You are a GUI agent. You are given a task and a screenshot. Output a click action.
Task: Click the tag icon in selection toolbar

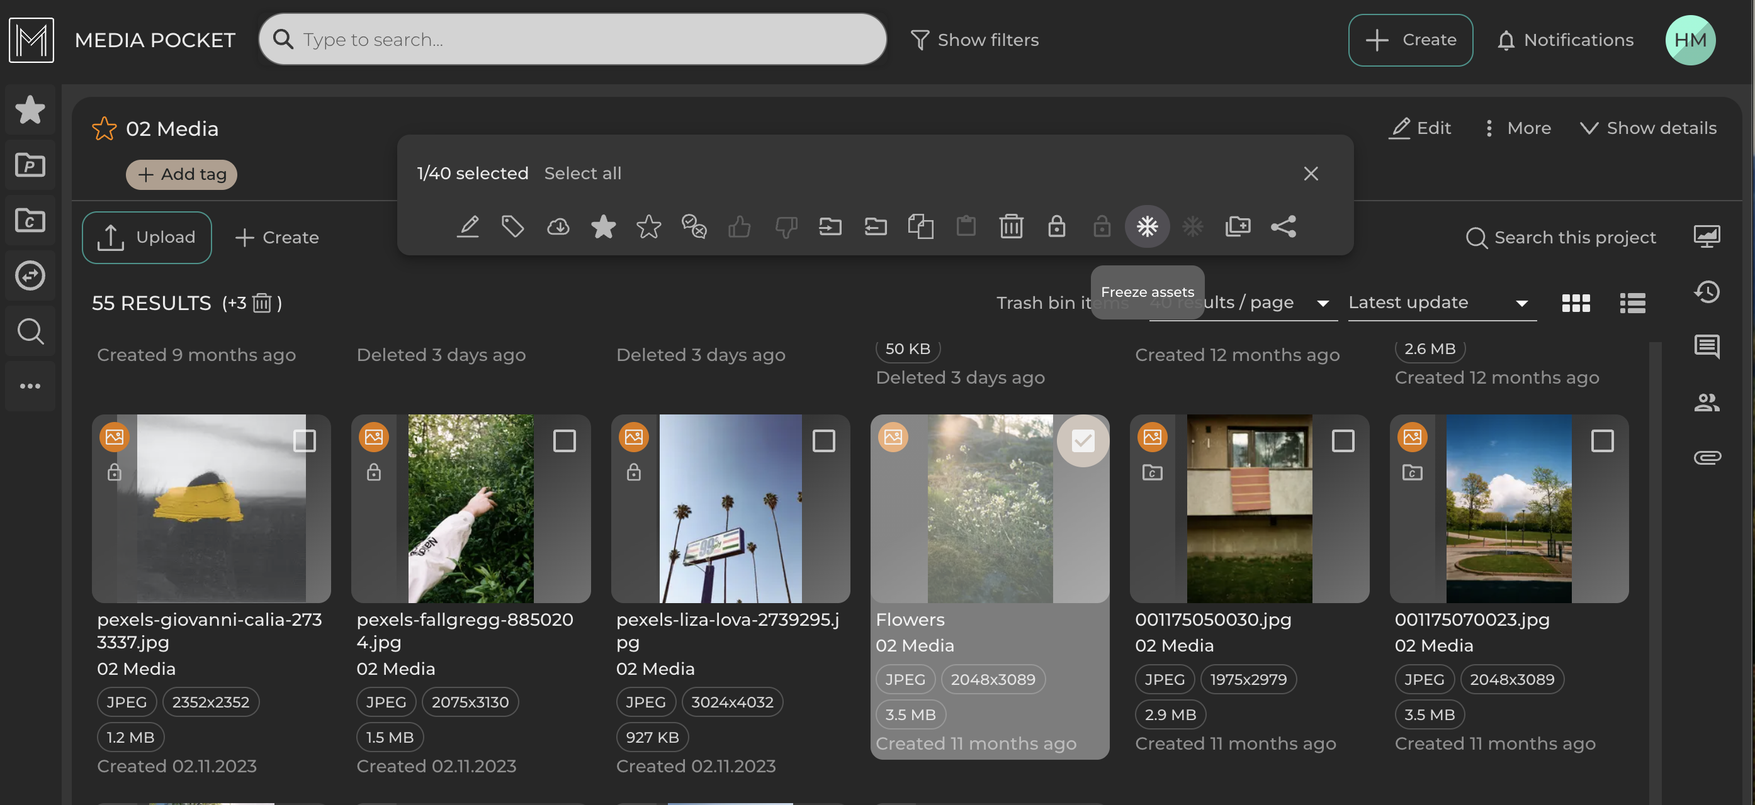[512, 226]
